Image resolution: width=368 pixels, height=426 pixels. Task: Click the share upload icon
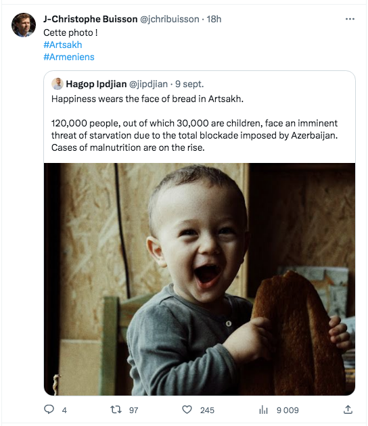point(348,409)
